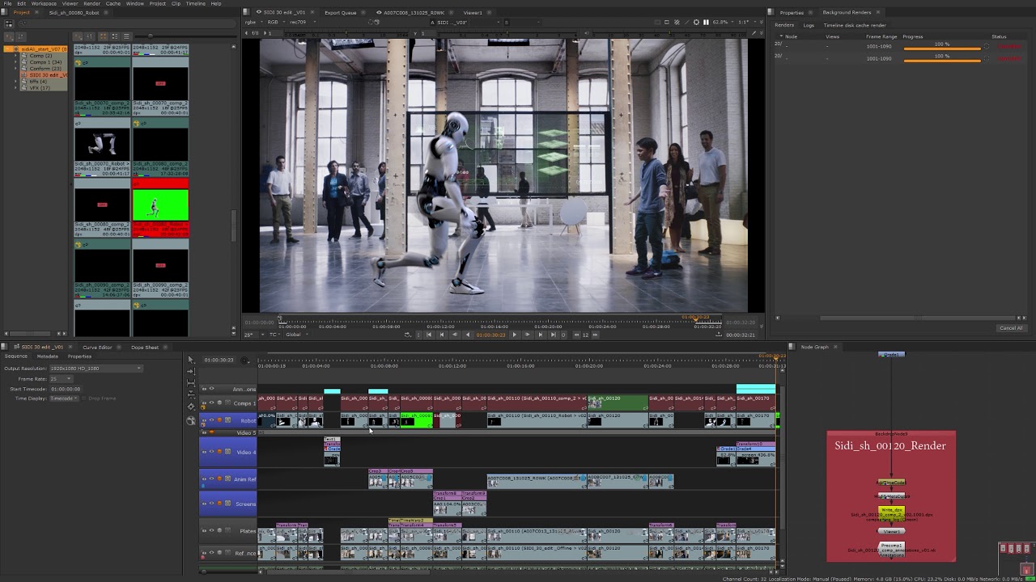Select the tiffs (4) bin
1036x582 pixels.
point(38,82)
